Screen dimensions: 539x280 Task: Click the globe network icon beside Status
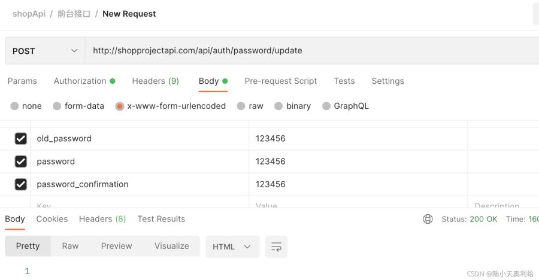(x=428, y=219)
